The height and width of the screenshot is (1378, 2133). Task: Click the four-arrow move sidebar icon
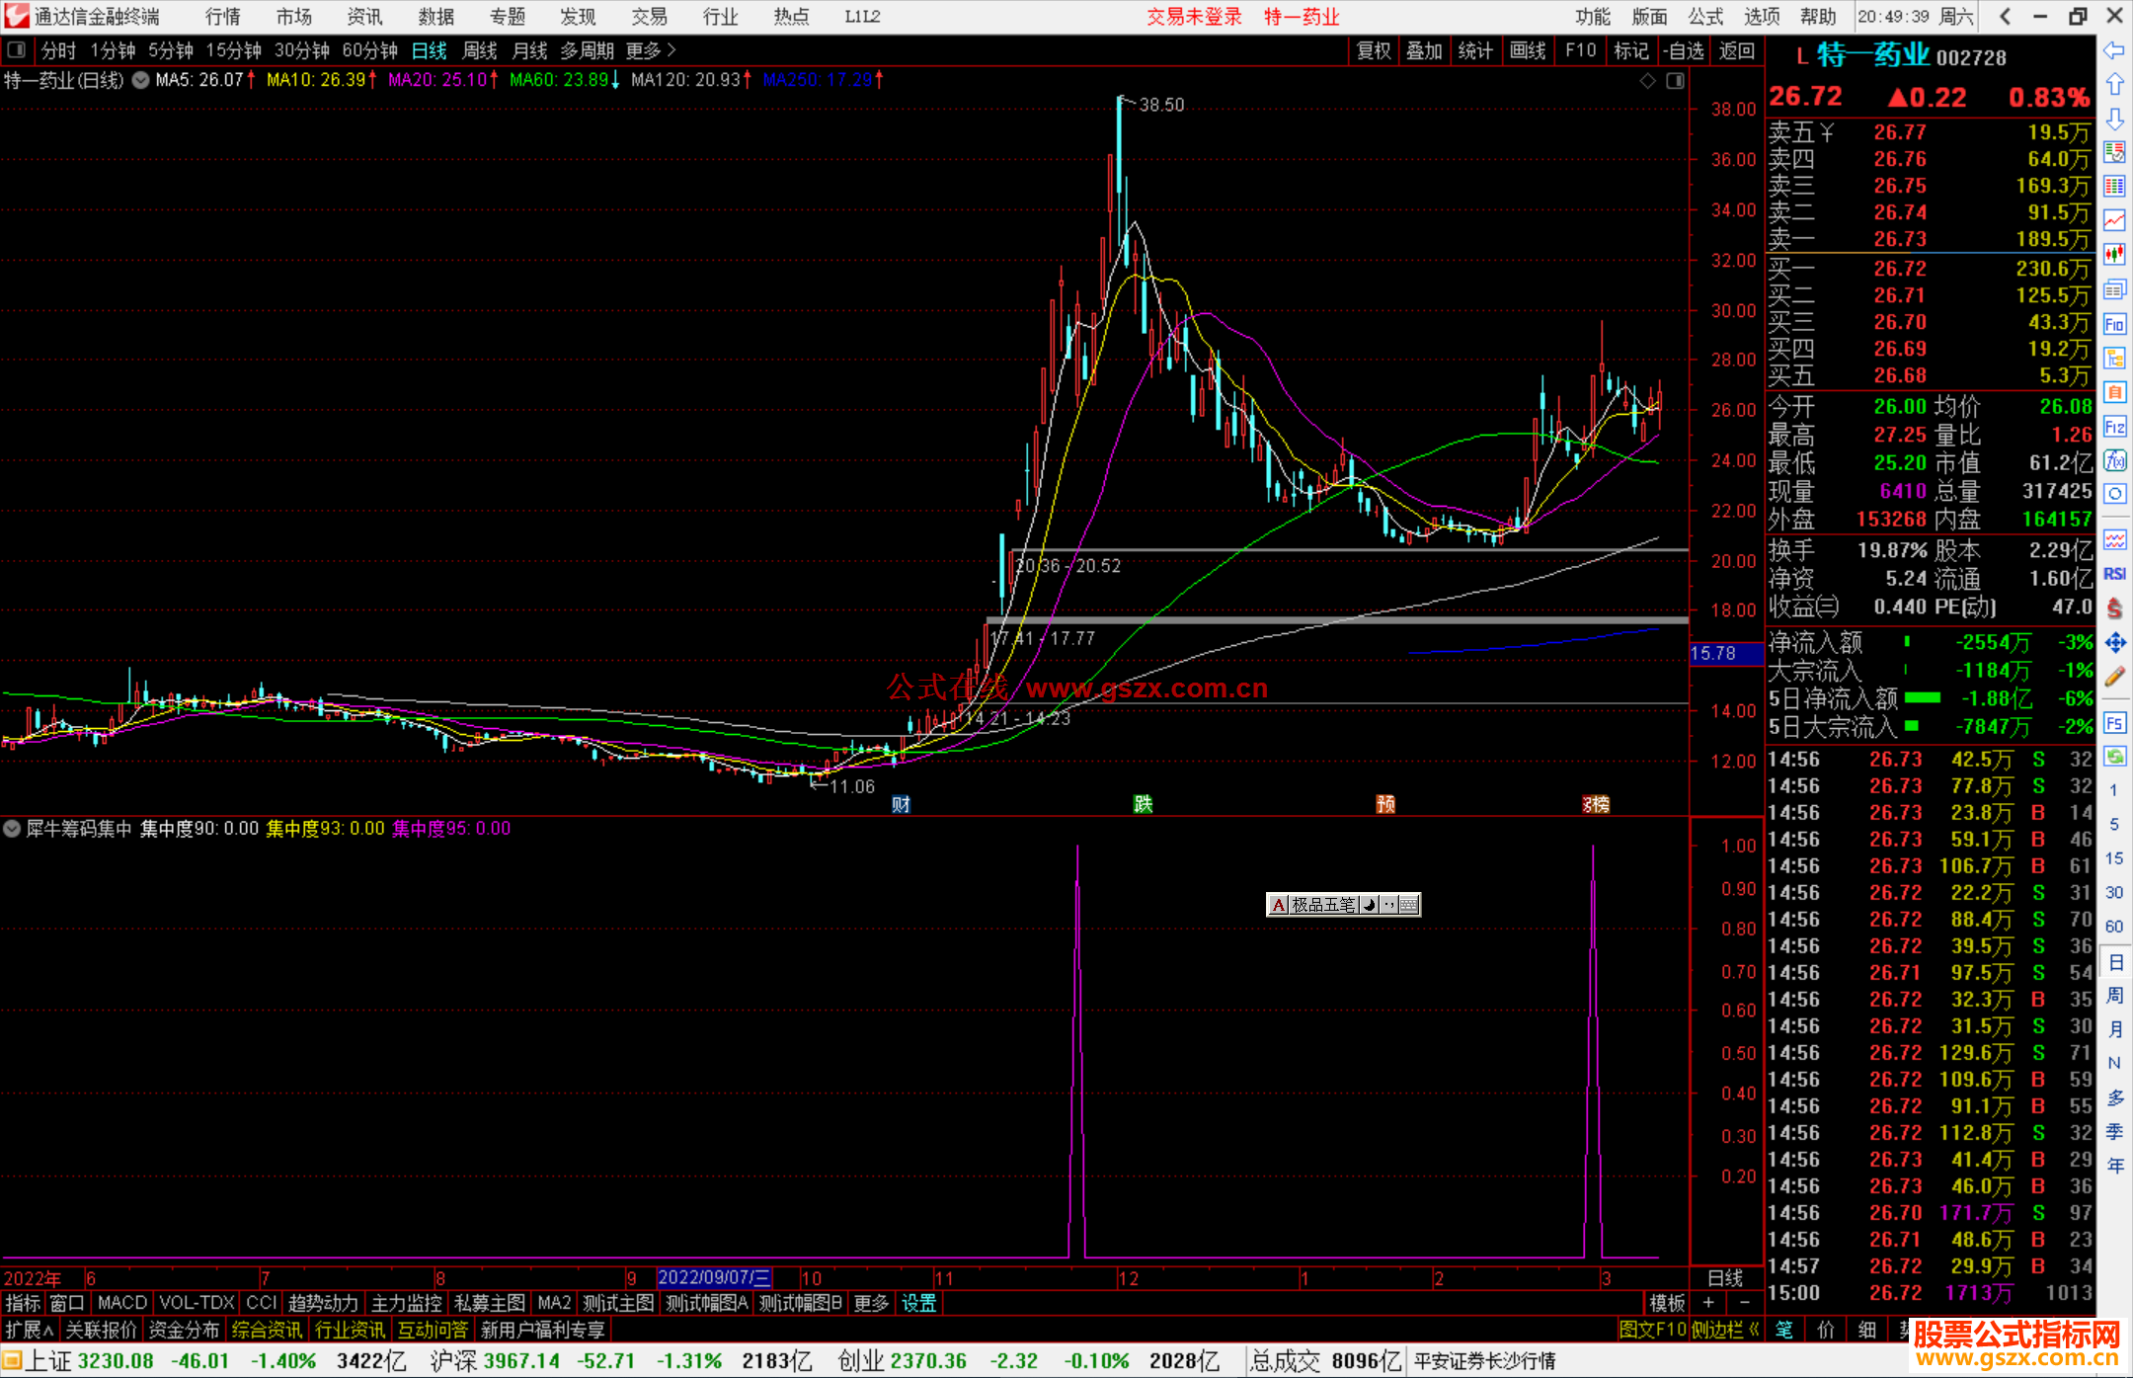pyautogui.click(x=2114, y=643)
